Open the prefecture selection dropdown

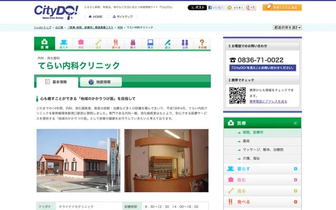pyautogui.click(x=287, y=27)
